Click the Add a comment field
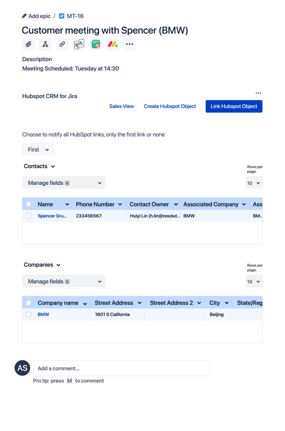 (x=121, y=368)
